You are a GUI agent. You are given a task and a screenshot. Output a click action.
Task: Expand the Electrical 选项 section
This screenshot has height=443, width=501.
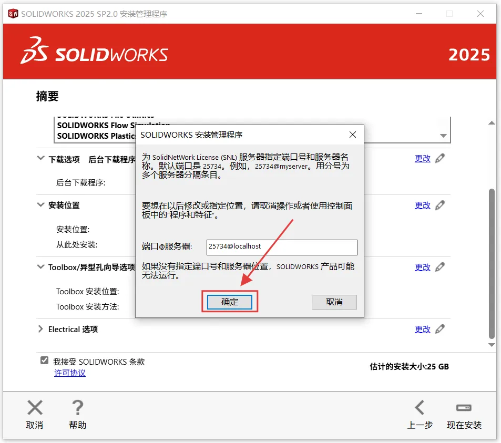40,329
